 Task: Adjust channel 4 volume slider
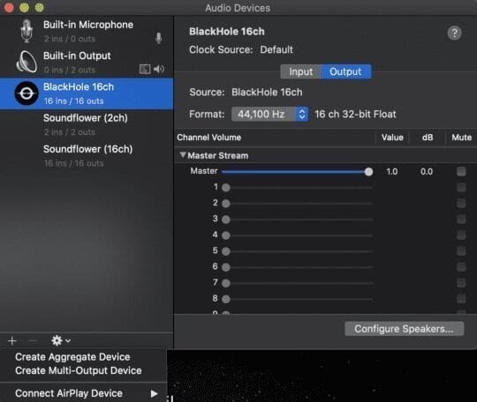click(x=297, y=235)
